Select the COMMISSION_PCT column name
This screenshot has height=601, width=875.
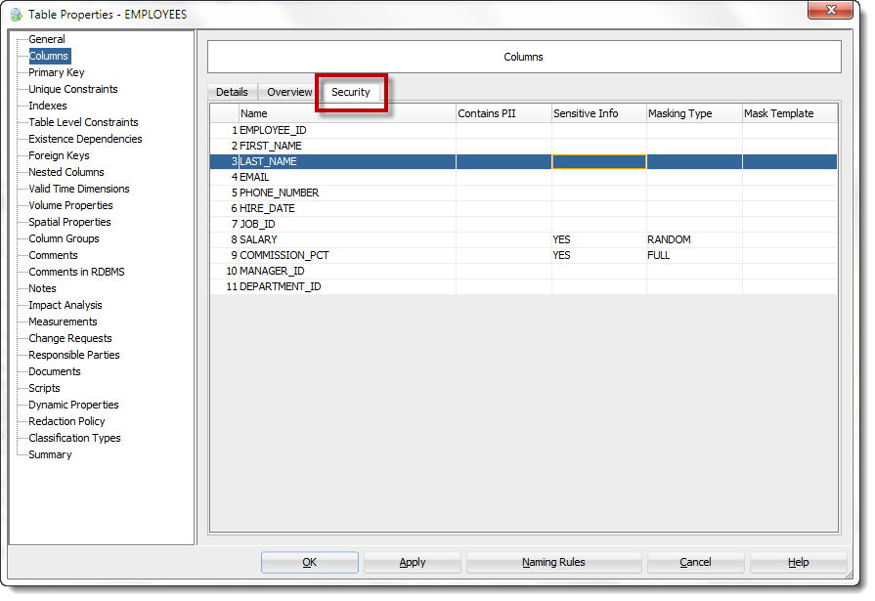click(x=347, y=256)
